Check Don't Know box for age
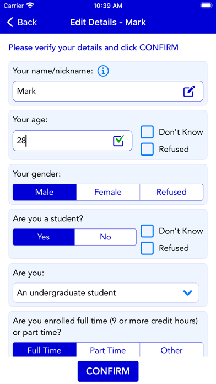 coord(147,132)
